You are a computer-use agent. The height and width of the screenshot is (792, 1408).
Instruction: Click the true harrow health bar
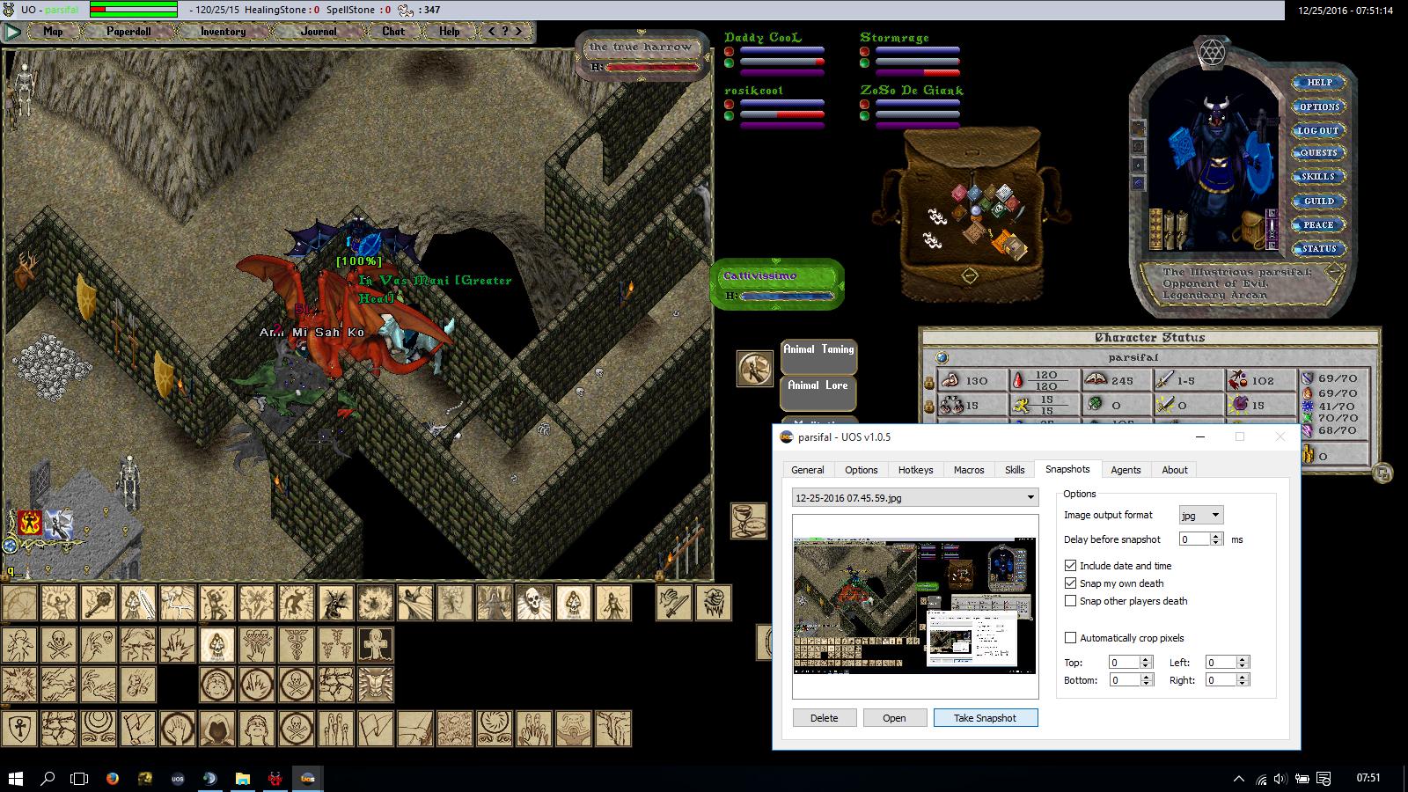tap(642, 55)
